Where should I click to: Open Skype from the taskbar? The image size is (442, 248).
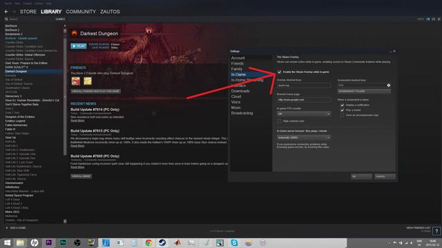(x=234, y=242)
